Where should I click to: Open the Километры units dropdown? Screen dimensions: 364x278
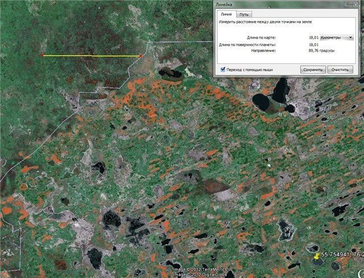click(337, 38)
